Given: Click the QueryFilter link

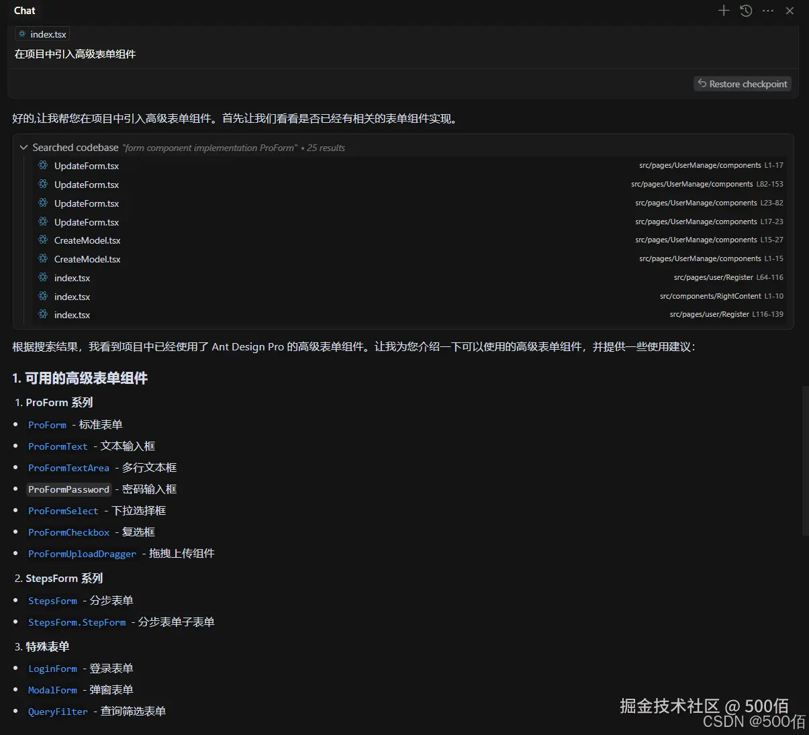Looking at the screenshot, I should (x=58, y=711).
